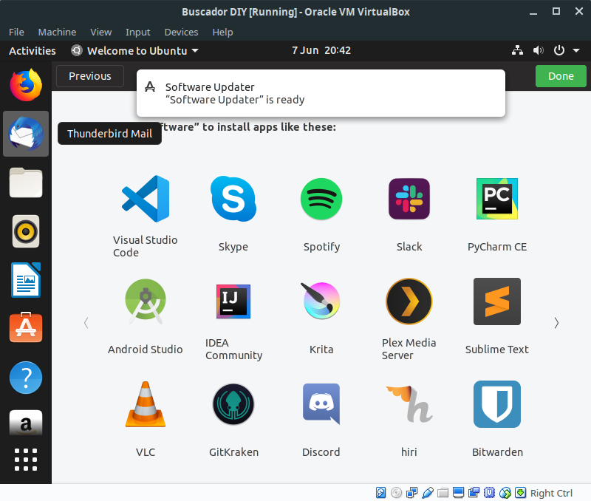
Task: Choose the Sublime Text icon
Action: coord(496,301)
